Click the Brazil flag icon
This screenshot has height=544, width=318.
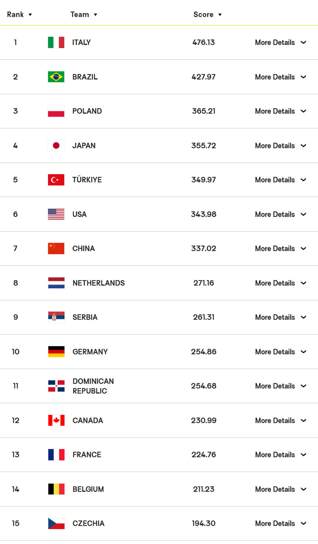coord(56,77)
